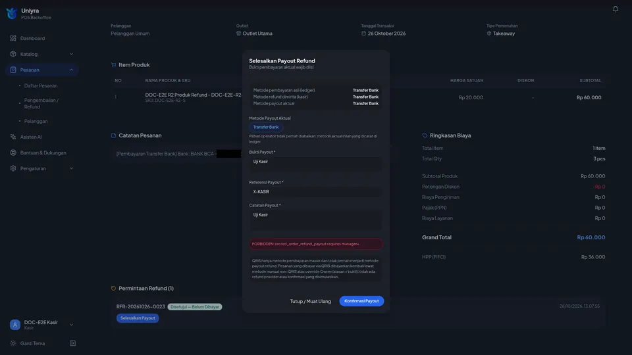Click the Katalog box icon

[13, 54]
